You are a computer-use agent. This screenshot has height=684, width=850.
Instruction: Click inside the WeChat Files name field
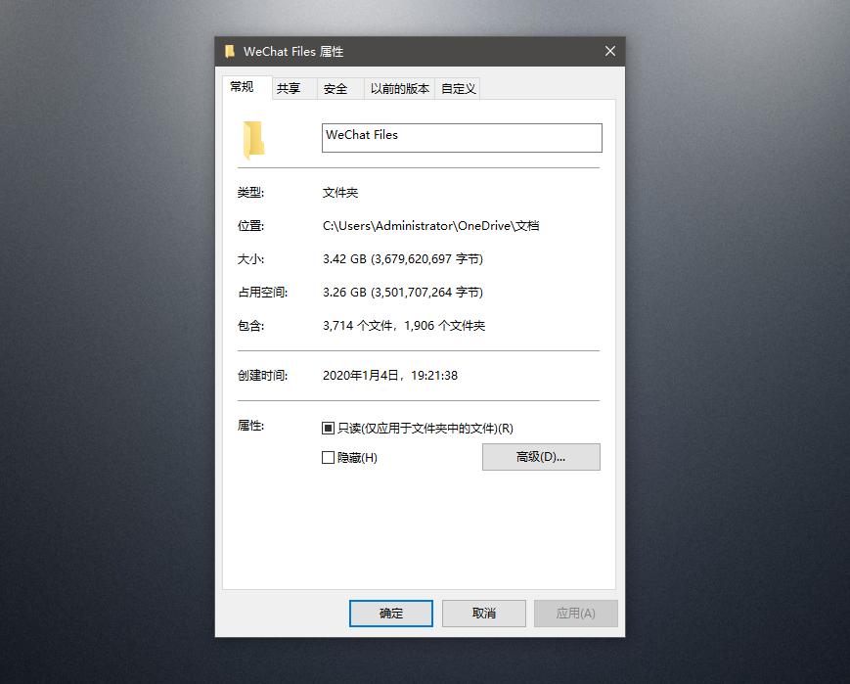pos(462,137)
